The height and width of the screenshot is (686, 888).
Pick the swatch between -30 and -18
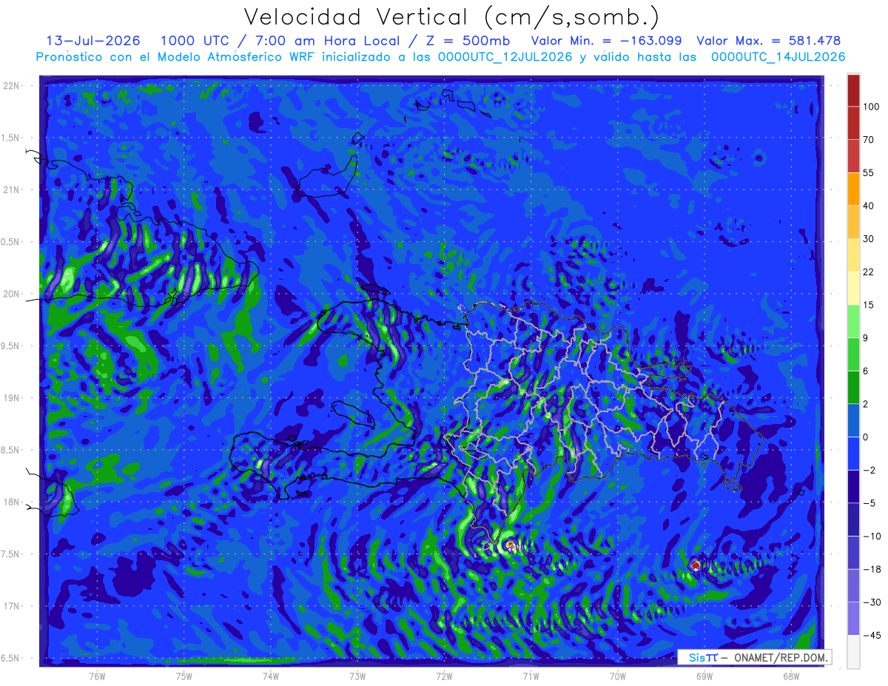(x=853, y=585)
